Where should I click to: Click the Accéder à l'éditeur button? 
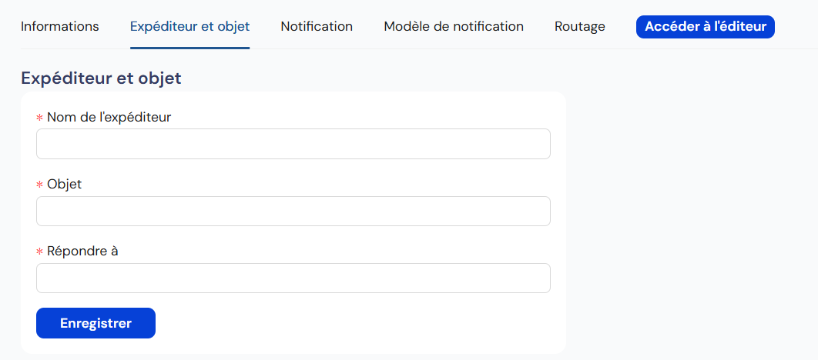click(706, 27)
